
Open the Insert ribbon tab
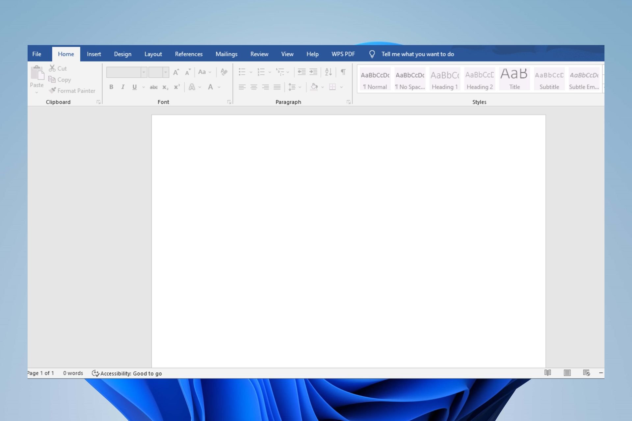click(93, 54)
